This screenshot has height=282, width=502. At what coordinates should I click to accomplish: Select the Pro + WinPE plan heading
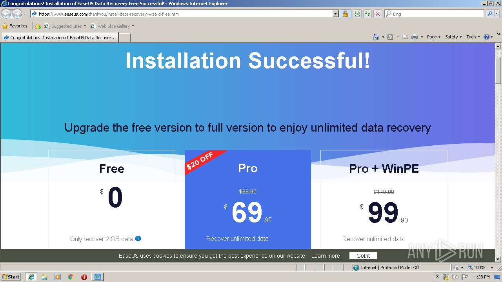pos(384,169)
